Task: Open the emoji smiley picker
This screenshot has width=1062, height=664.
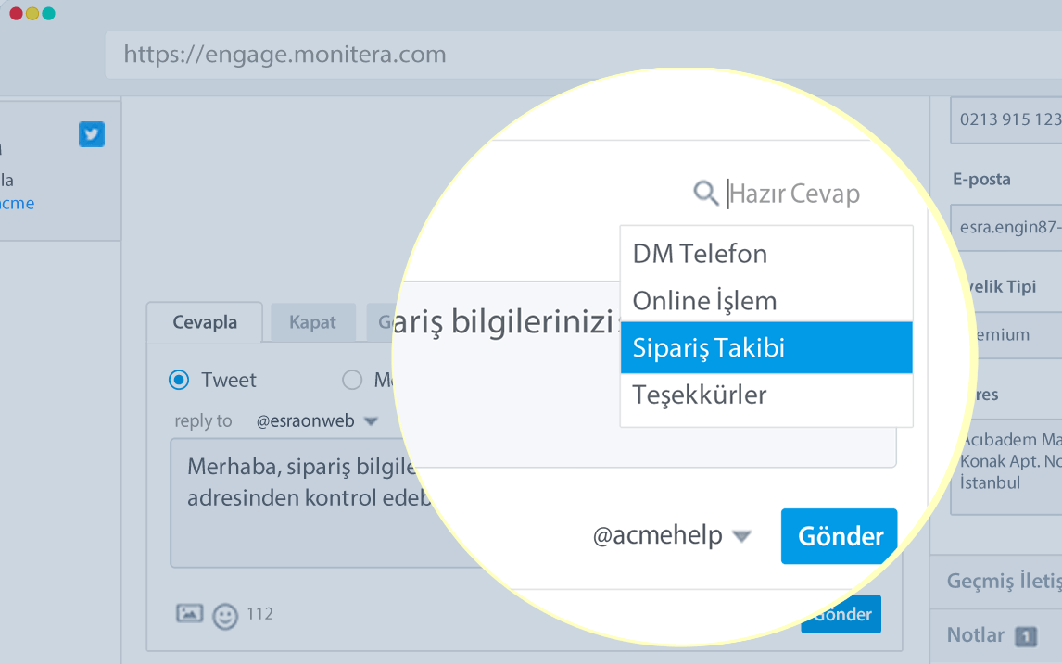Action: click(x=225, y=616)
